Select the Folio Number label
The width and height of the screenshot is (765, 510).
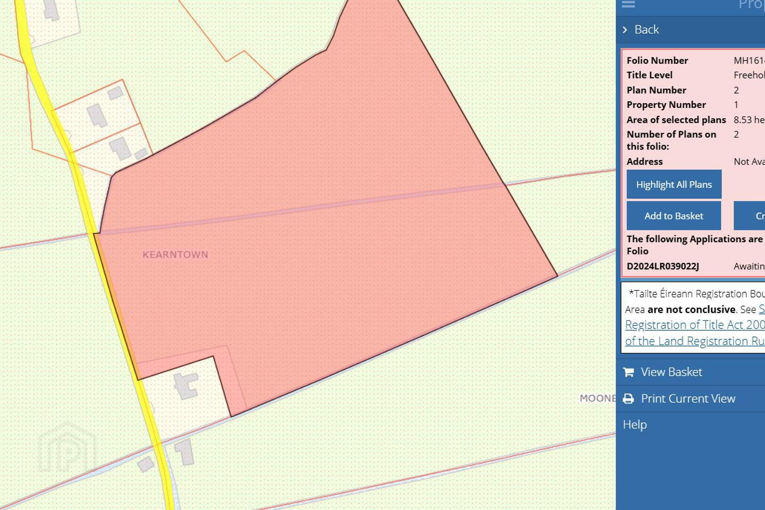coord(657,61)
